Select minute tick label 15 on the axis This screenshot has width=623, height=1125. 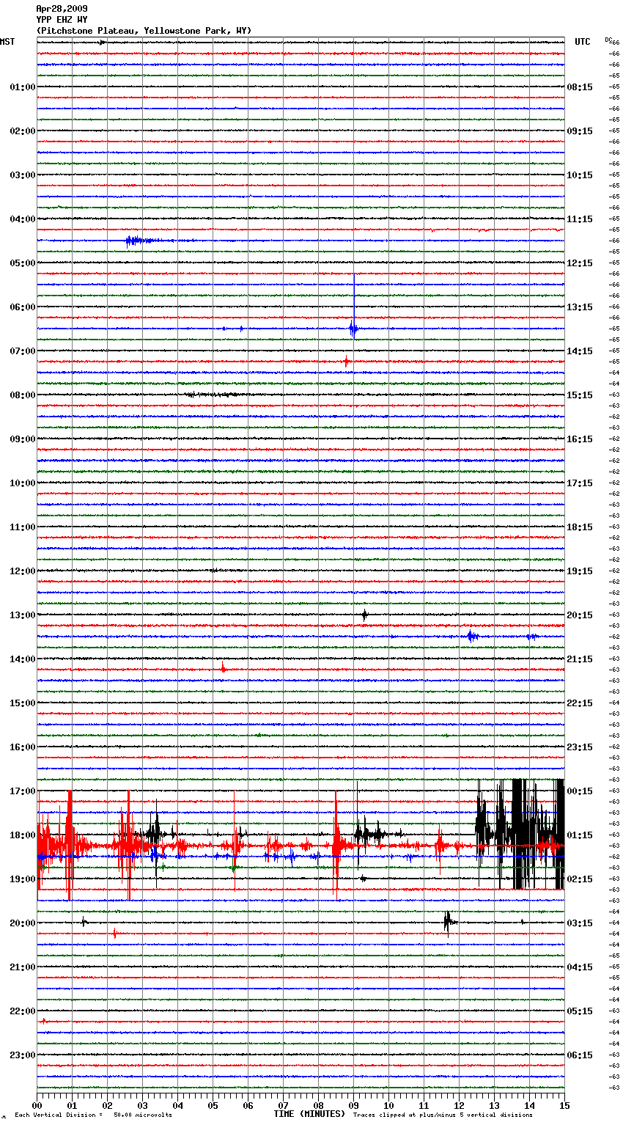coord(564,1105)
